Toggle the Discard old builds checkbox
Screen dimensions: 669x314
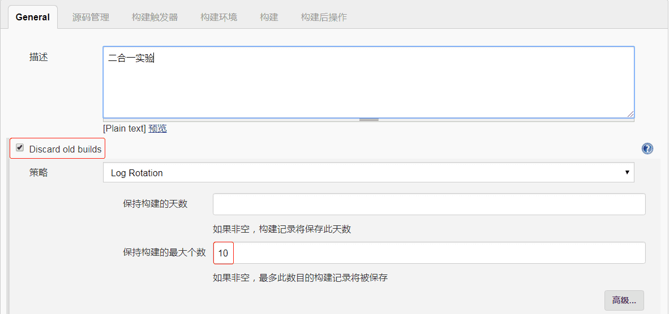point(20,148)
